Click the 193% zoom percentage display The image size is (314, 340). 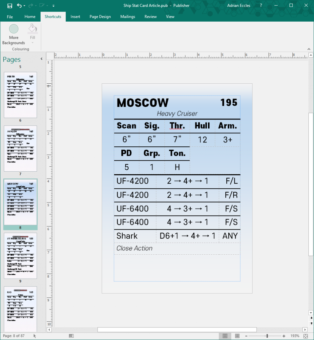click(295, 336)
